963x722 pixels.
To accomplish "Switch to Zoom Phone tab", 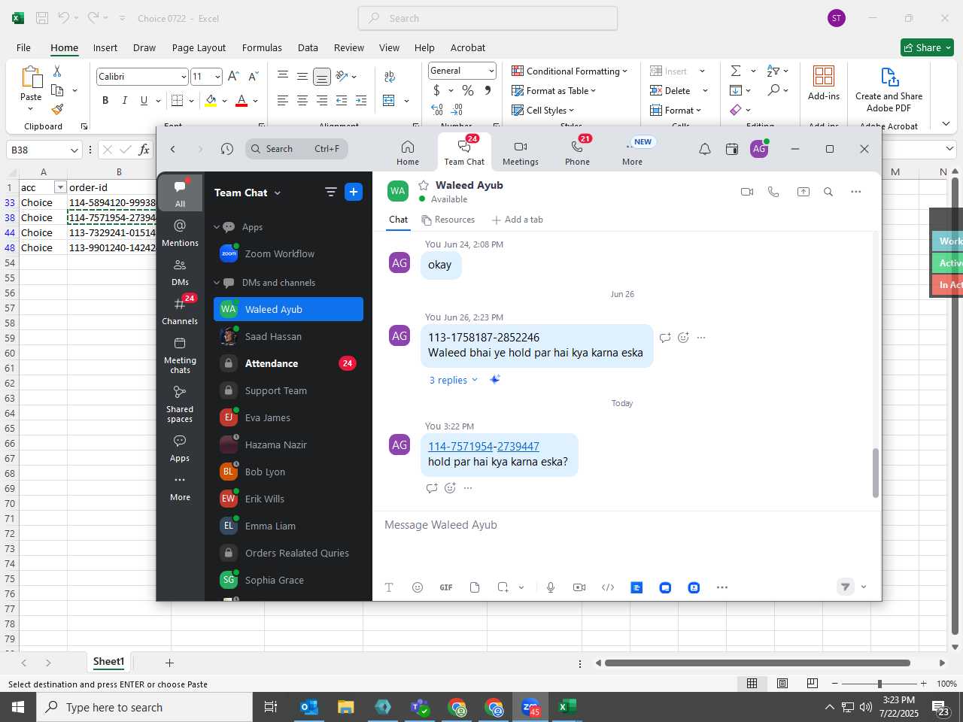I will pos(577,153).
